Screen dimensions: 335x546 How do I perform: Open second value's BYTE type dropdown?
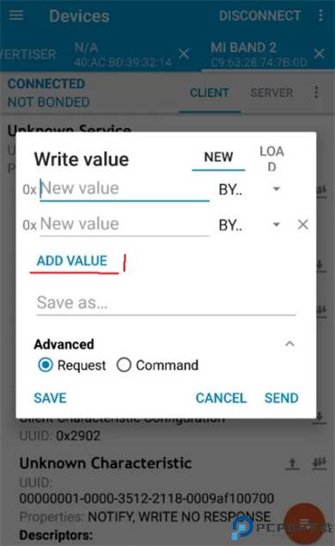tap(250, 225)
